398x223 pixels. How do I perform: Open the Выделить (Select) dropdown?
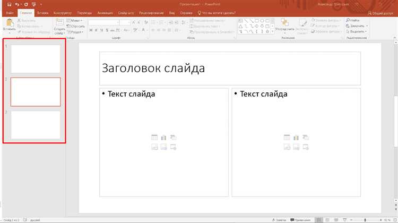(x=358, y=31)
